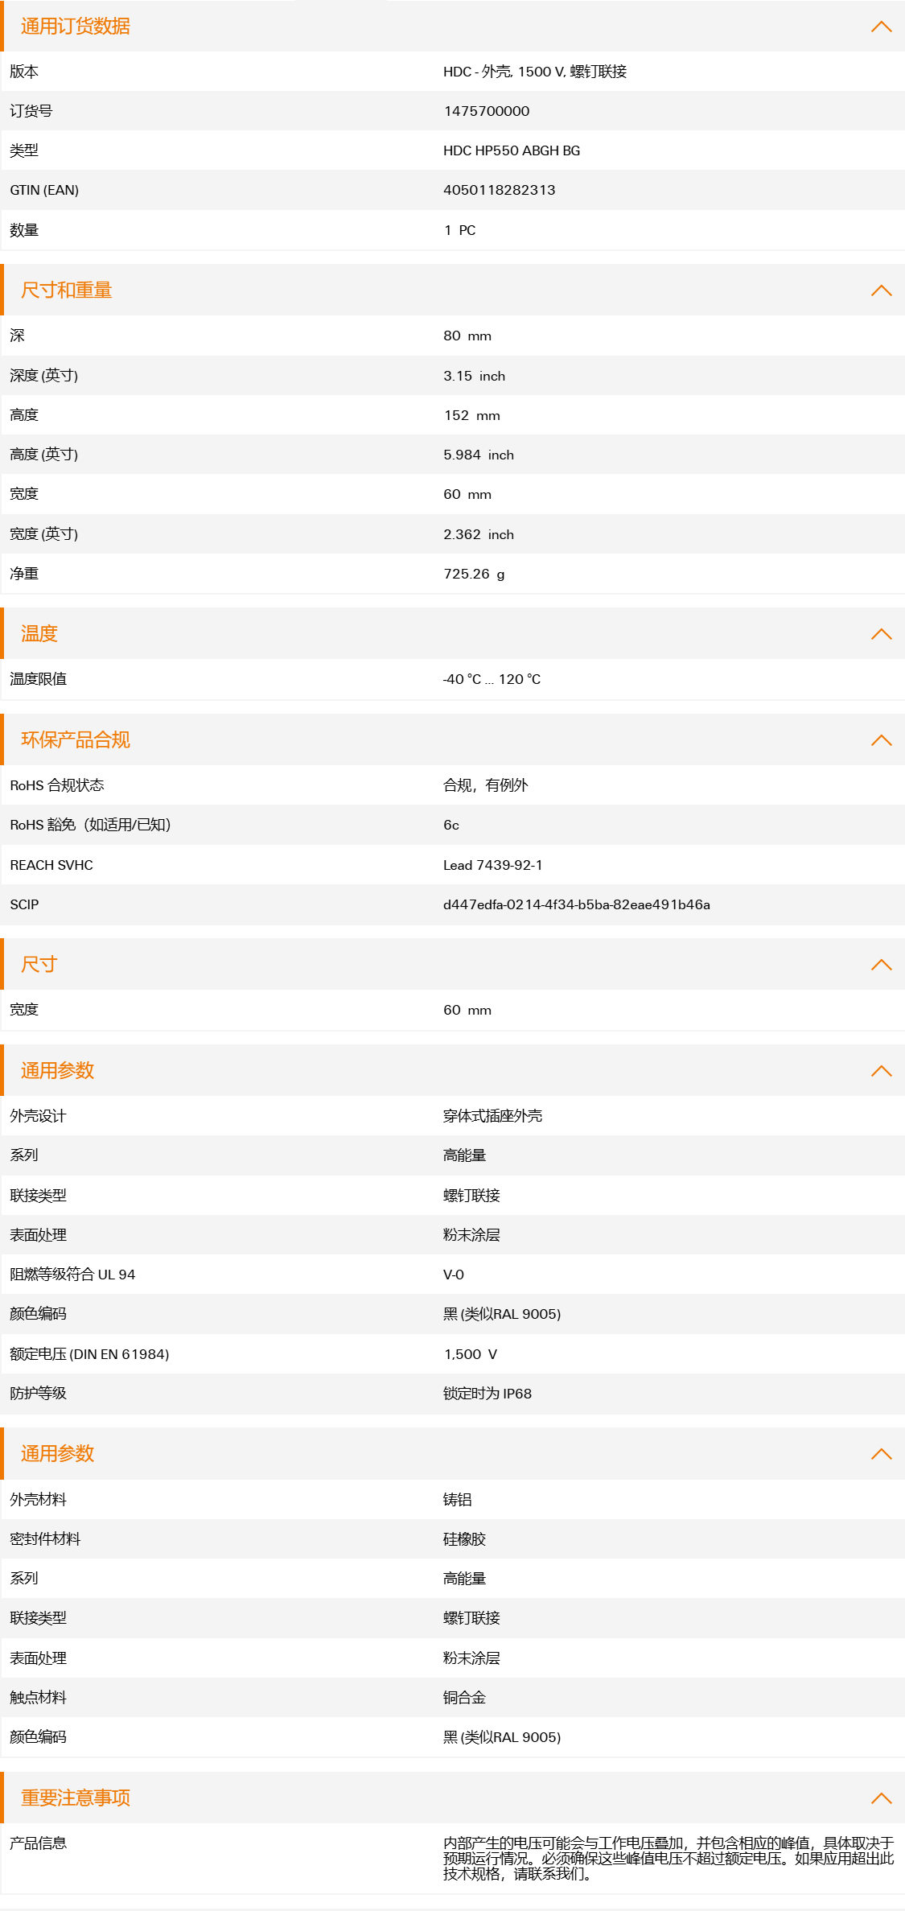The width and height of the screenshot is (905, 1911).
Task: Collapse the 尺寸 section above the single 宽度 row
Action: pyautogui.click(x=882, y=965)
